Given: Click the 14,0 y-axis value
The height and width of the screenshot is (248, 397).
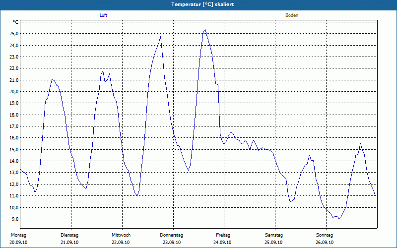Looking at the screenshot, I should pyautogui.click(x=14, y=161).
